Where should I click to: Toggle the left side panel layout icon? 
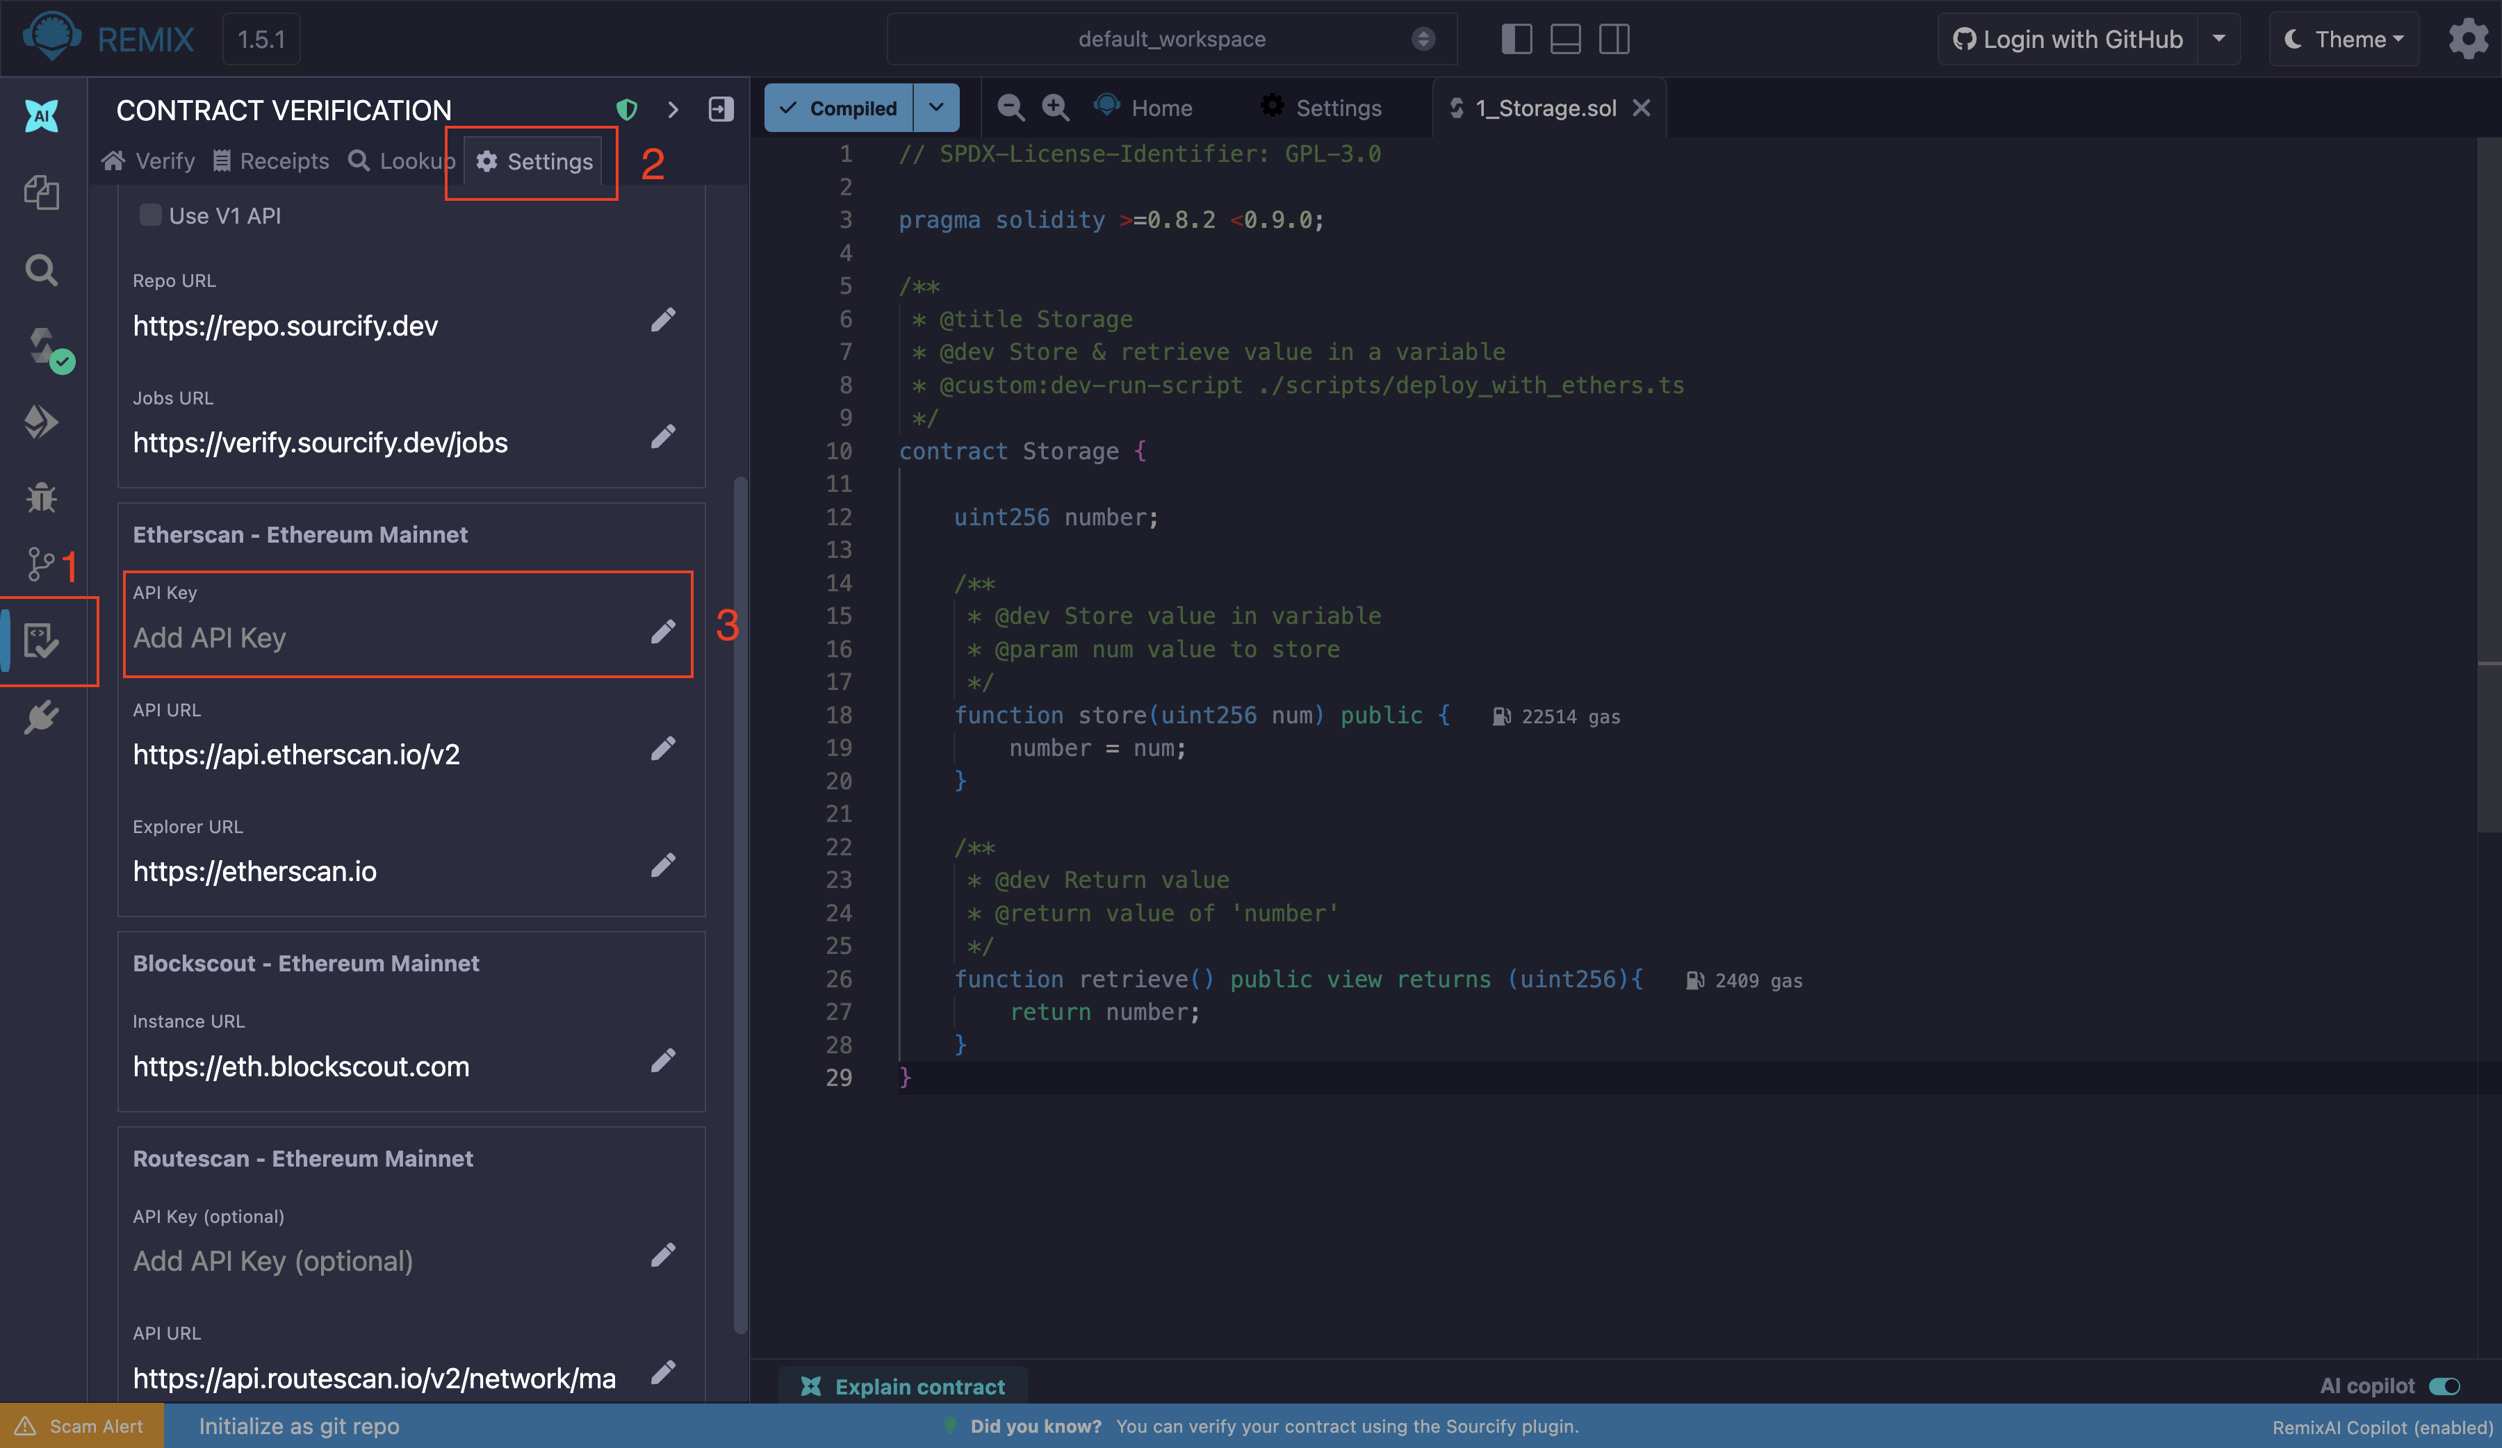coord(1516,39)
